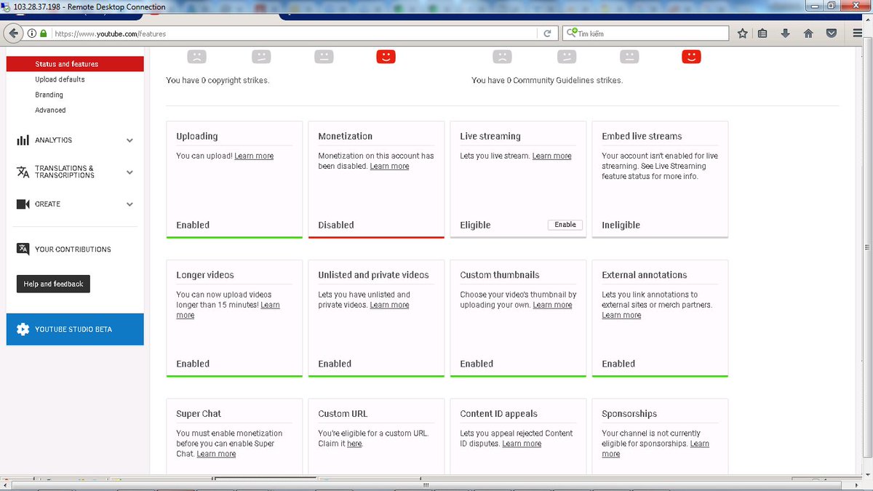873x491 pixels.
Task: Click Learn more in the Uploading card
Action: [254, 156]
